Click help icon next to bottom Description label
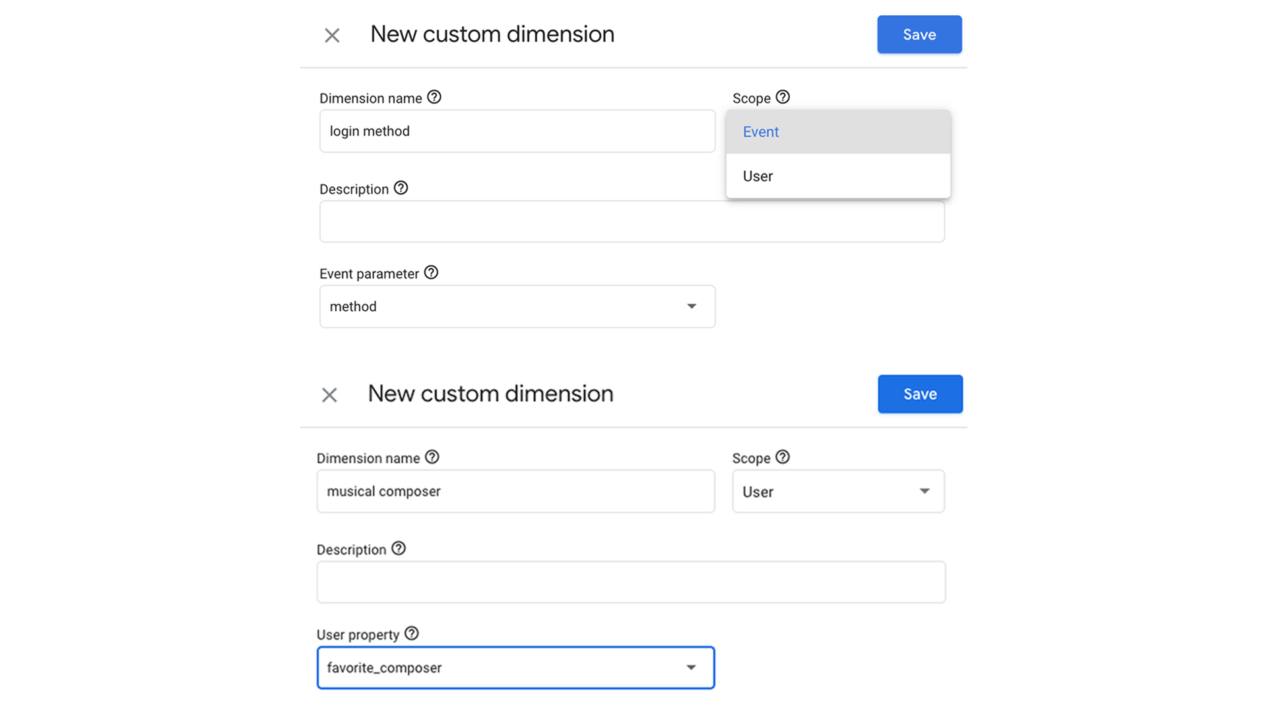1267x712 pixels. pos(399,548)
